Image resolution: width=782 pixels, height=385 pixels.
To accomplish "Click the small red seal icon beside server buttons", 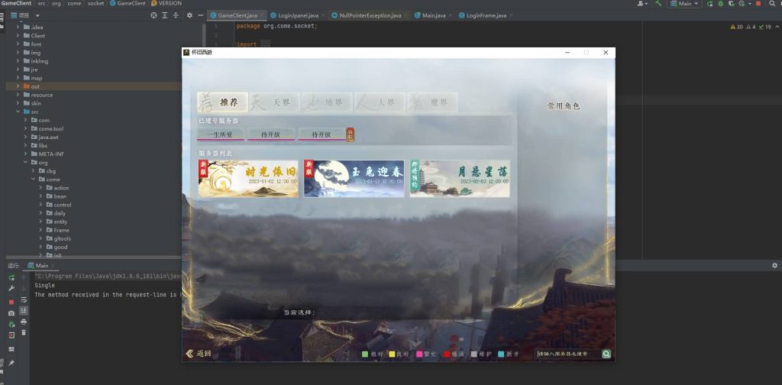I will tap(351, 134).
